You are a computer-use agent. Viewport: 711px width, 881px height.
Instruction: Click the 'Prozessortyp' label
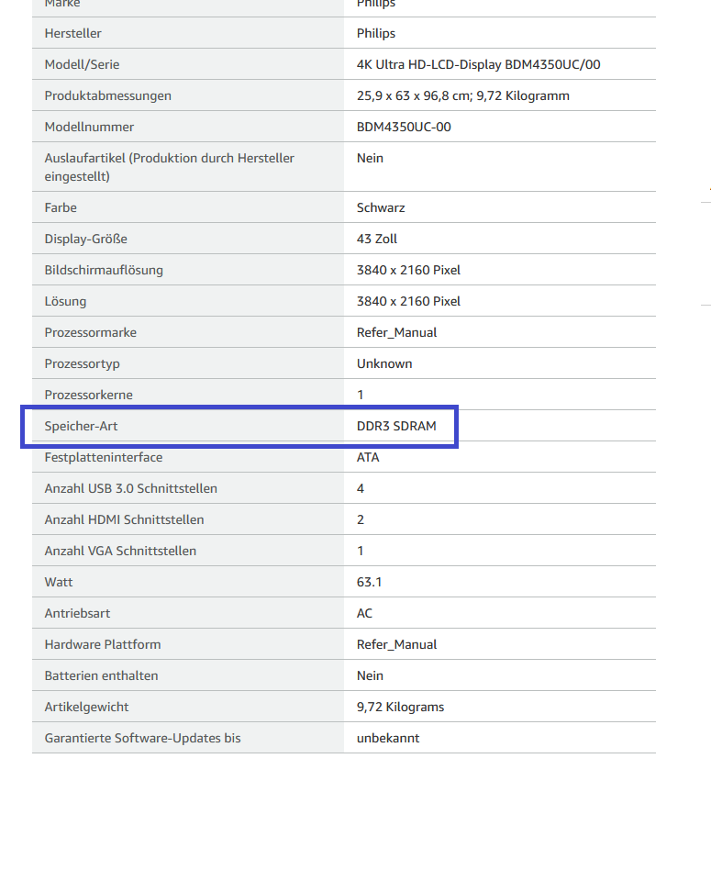click(82, 363)
